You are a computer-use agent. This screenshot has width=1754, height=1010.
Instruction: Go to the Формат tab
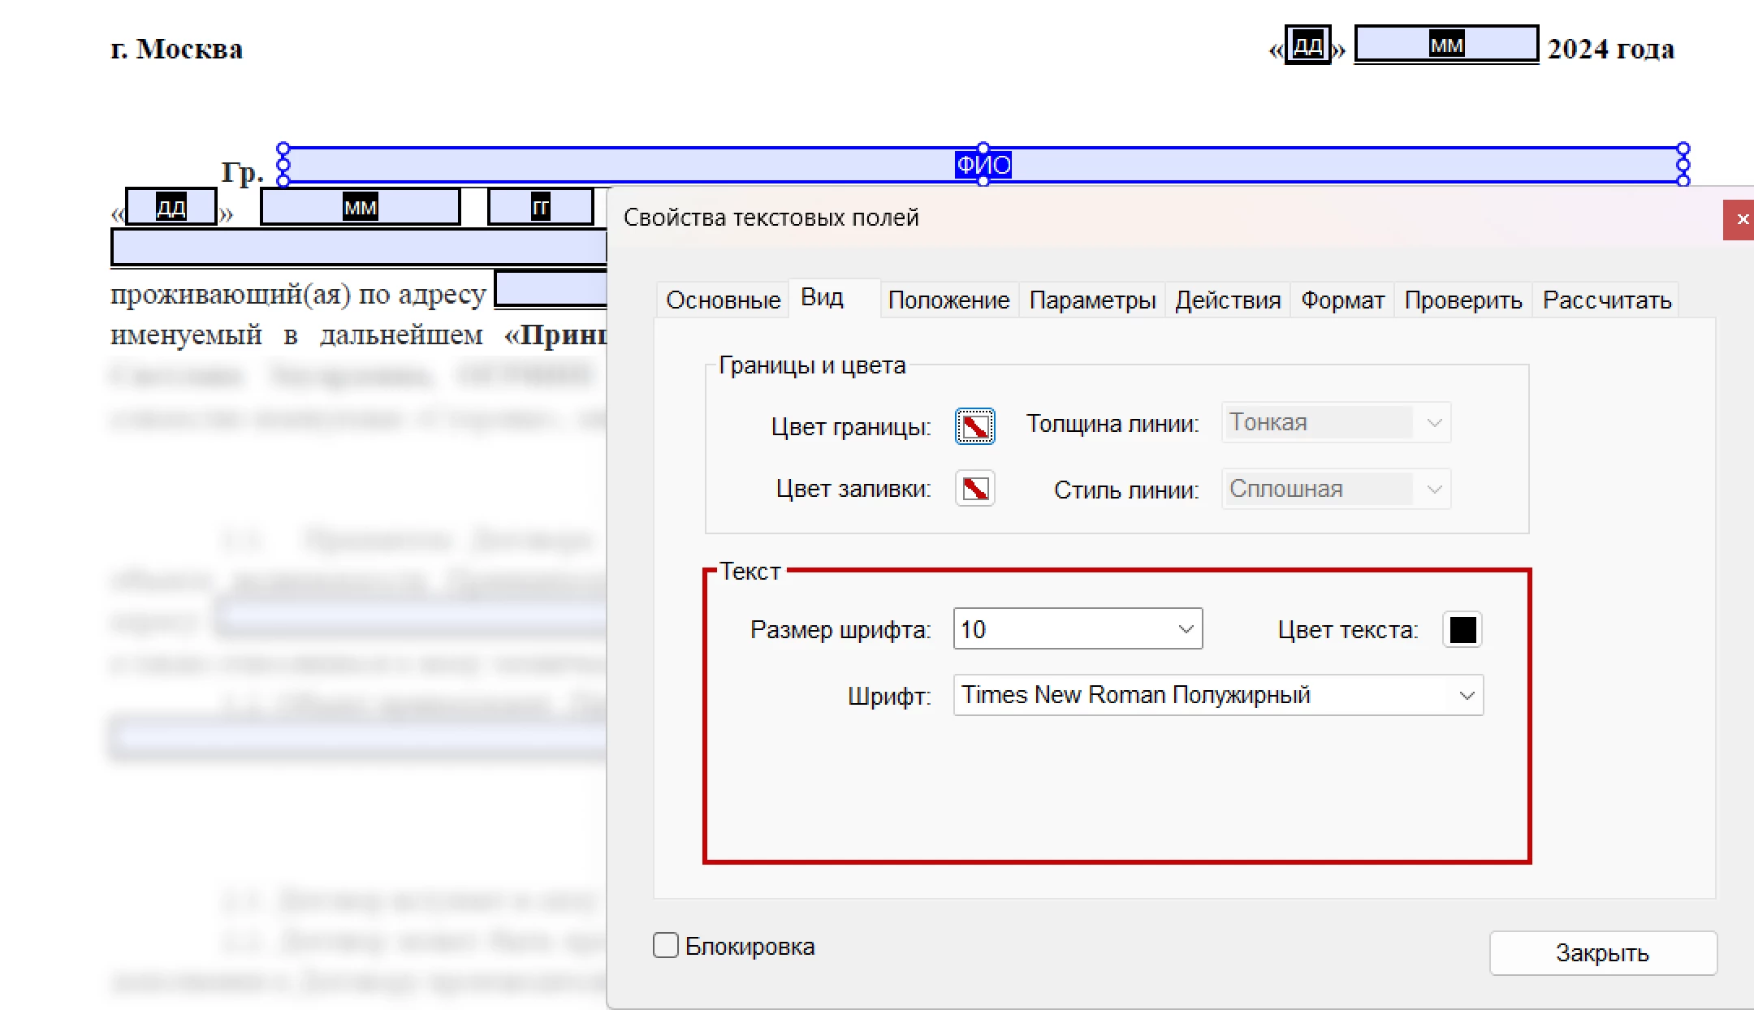(1342, 300)
